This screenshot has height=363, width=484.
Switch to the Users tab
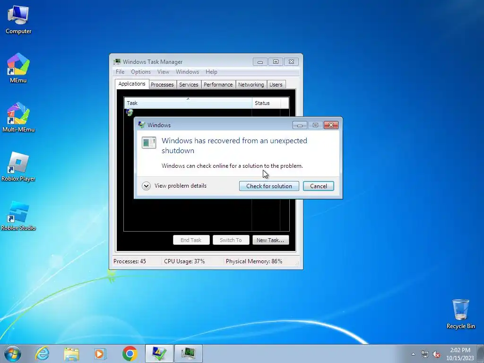[276, 85]
